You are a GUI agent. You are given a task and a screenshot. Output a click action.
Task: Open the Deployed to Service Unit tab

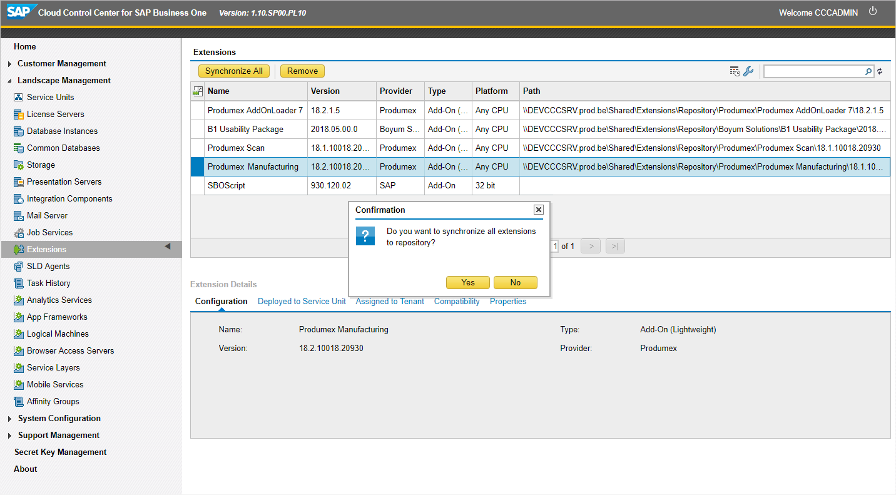(302, 302)
